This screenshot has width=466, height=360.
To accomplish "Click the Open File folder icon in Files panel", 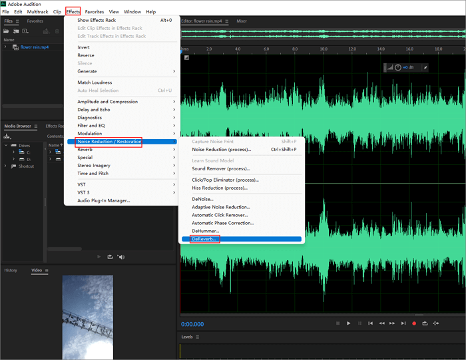I will click(6, 31).
